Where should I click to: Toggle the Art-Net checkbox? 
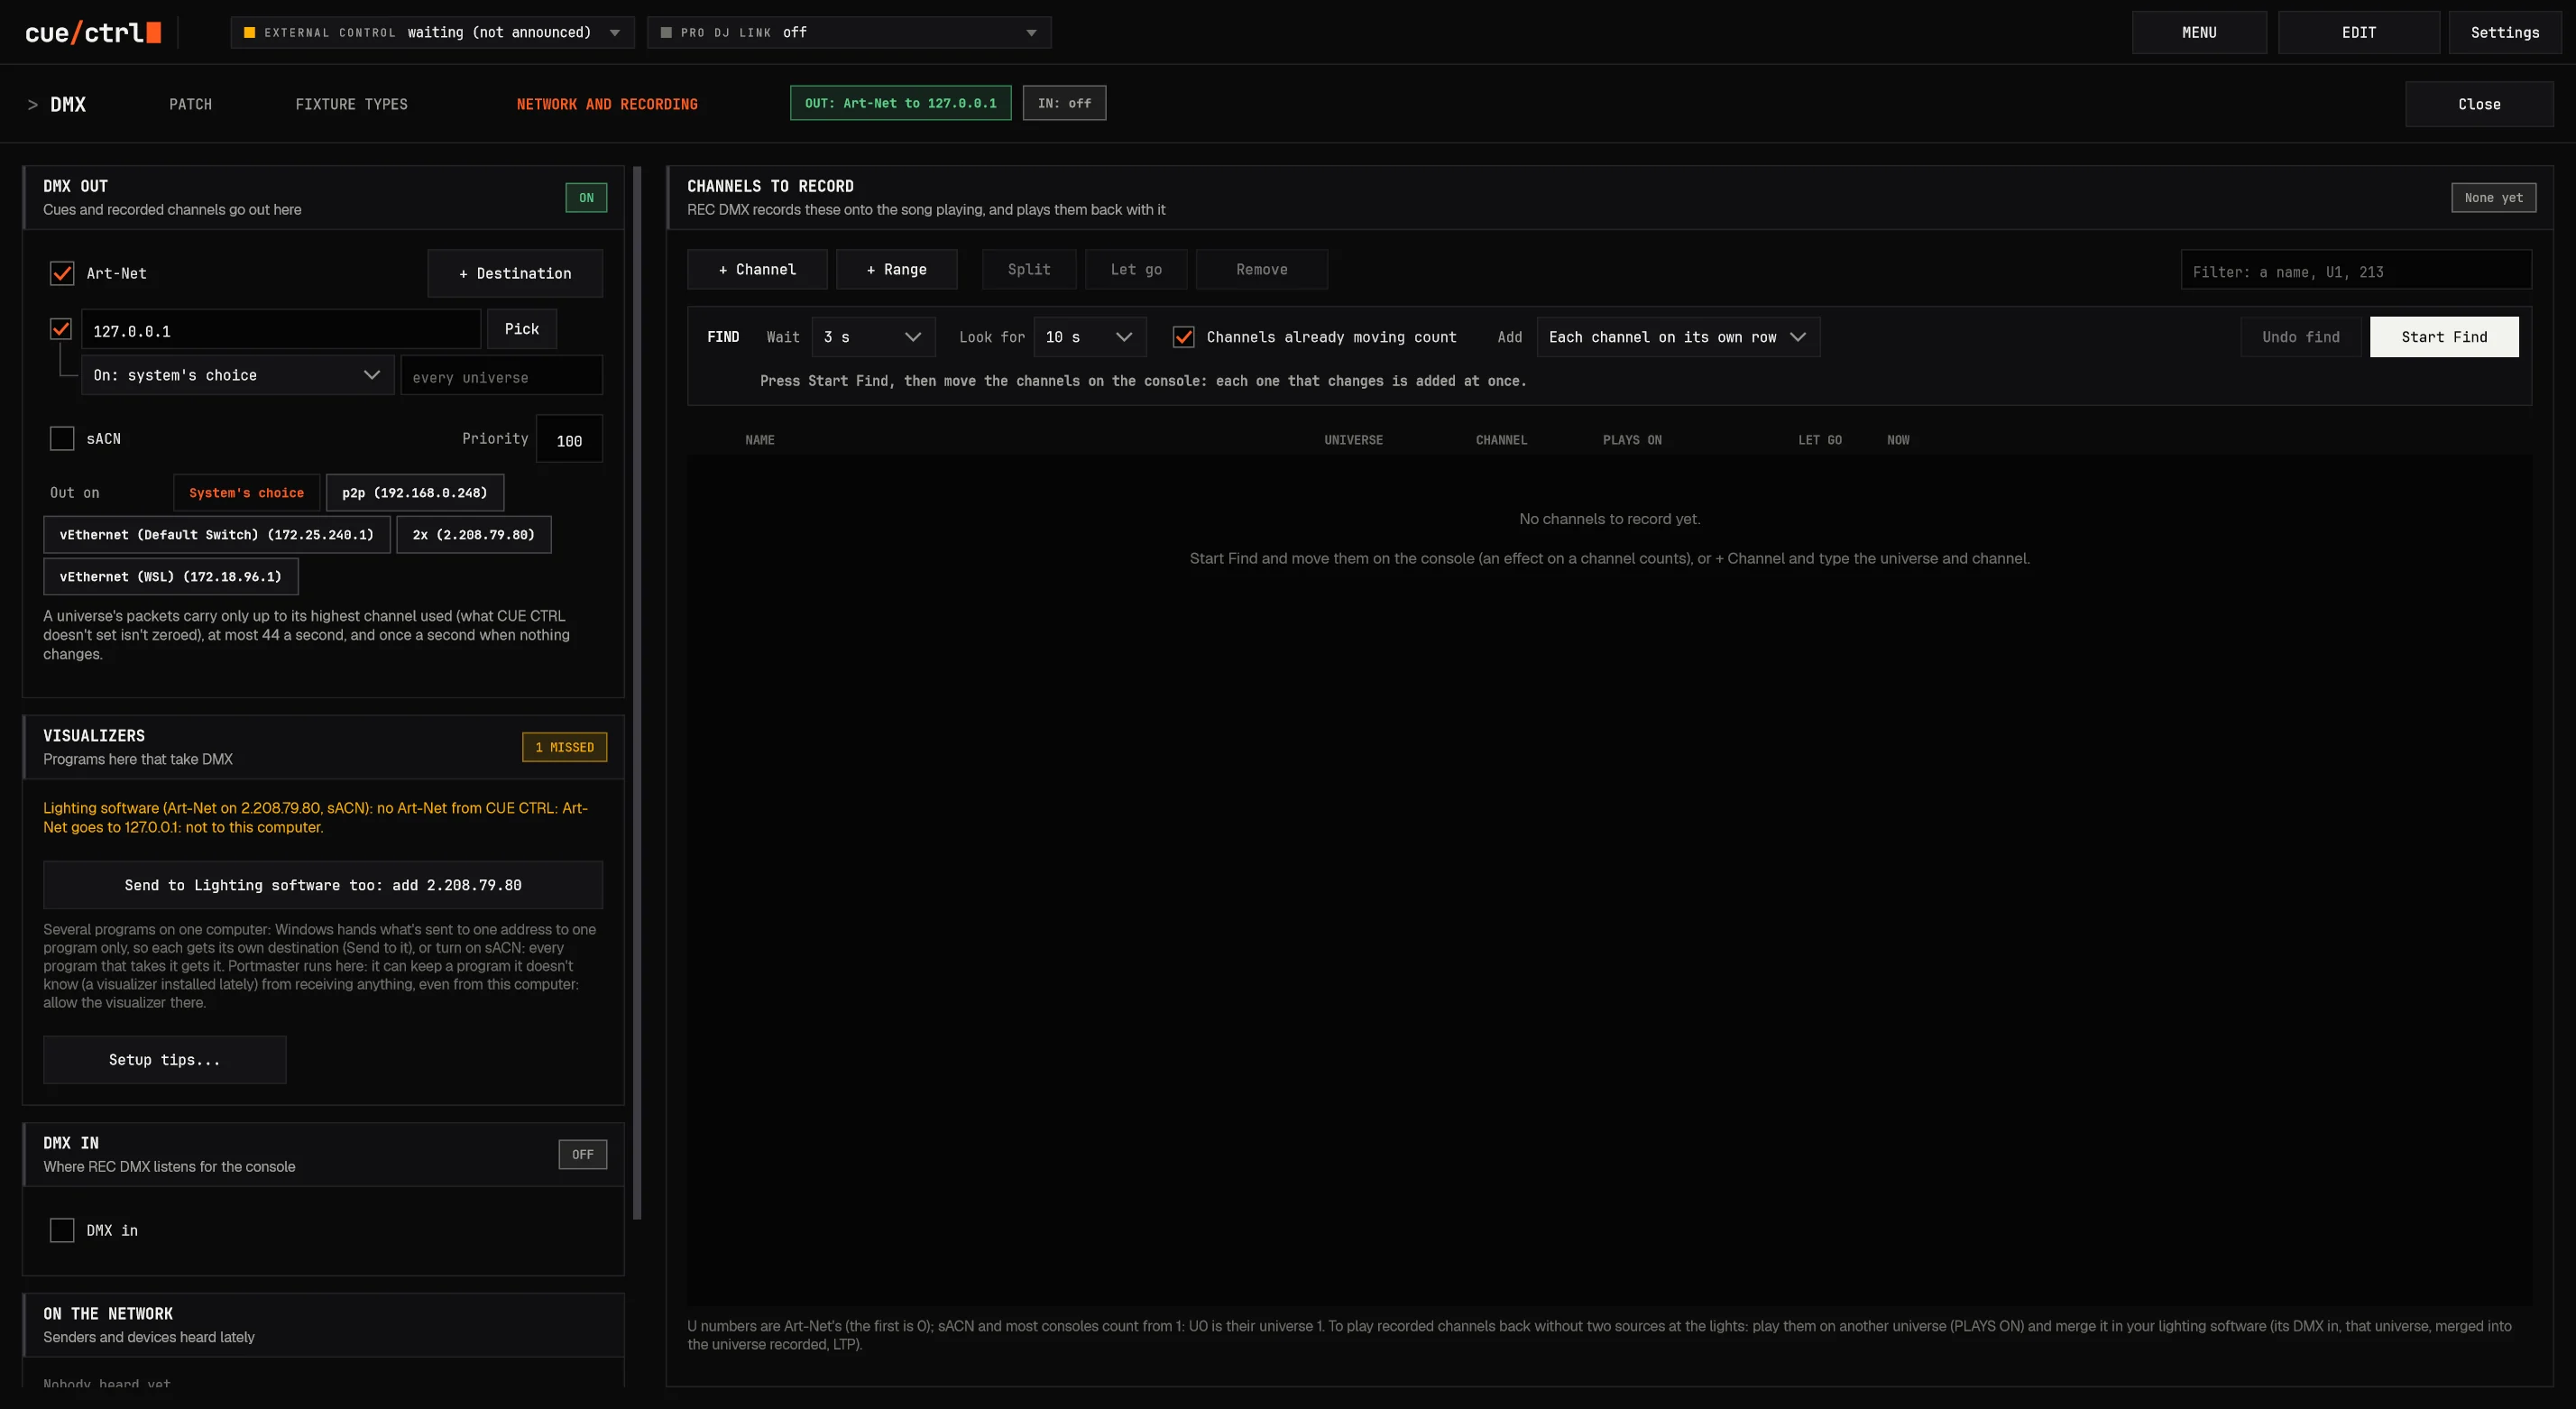[x=62, y=273]
